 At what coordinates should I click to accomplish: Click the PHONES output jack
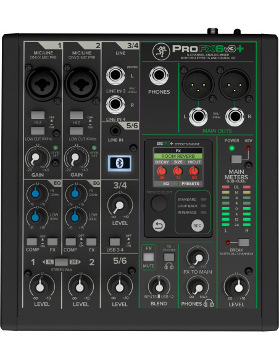(159, 76)
